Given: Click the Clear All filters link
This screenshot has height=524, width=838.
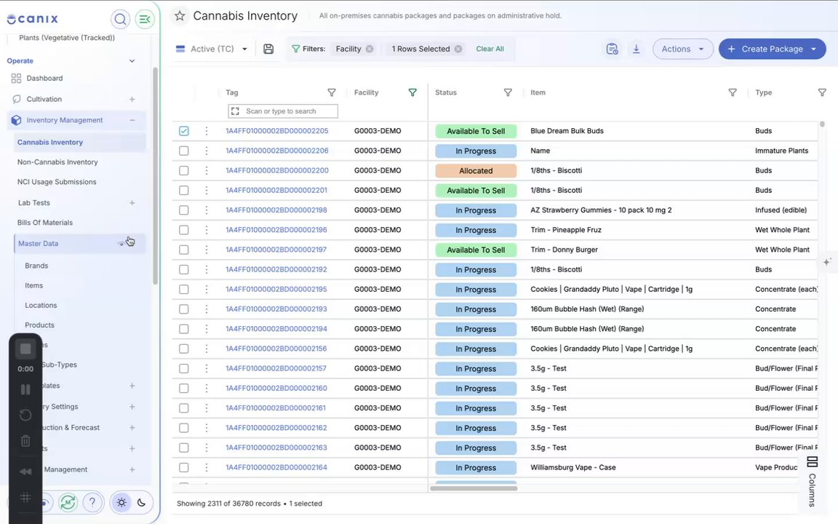Looking at the screenshot, I should (x=490, y=49).
